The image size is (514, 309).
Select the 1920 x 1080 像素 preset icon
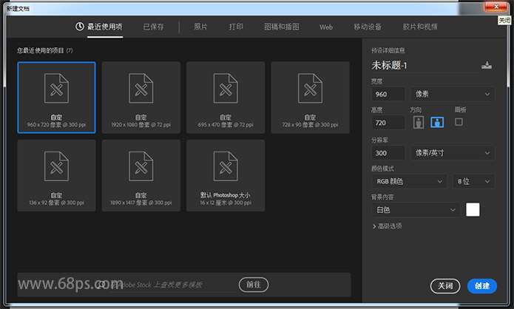point(141,90)
